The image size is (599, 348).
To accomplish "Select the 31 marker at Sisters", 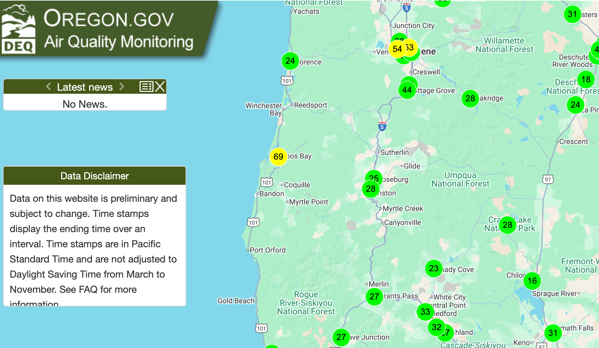I will 572,14.
